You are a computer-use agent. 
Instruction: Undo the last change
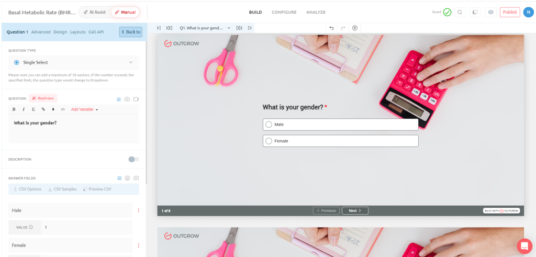[331, 28]
